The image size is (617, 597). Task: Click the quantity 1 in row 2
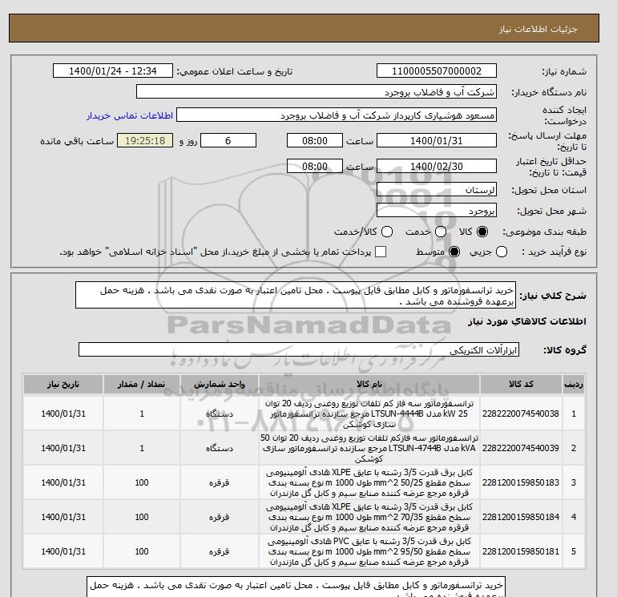(x=142, y=448)
